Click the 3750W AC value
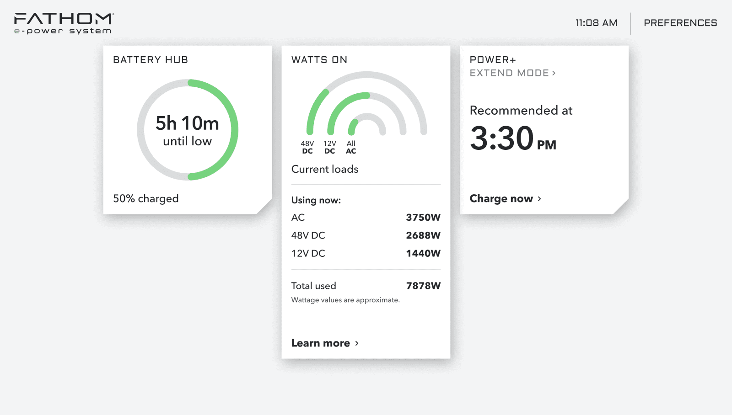Screen dimensions: 732x415 tap(423, 218)
